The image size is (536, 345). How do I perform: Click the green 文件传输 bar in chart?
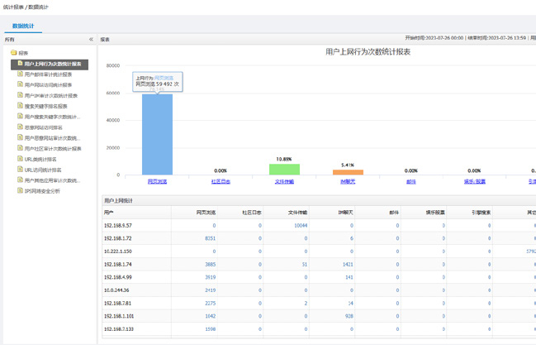[x=284, y=170]
